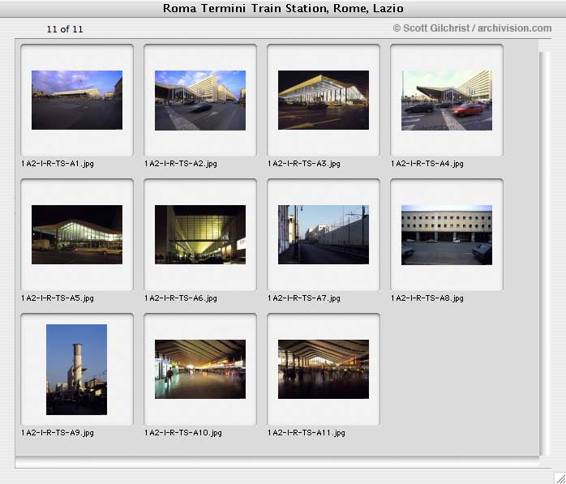The image size is (566, 484).
Task: Select thumbnail 1A2-I-R-TS-A6.jpg glowing facade
Action: [200, 234]
